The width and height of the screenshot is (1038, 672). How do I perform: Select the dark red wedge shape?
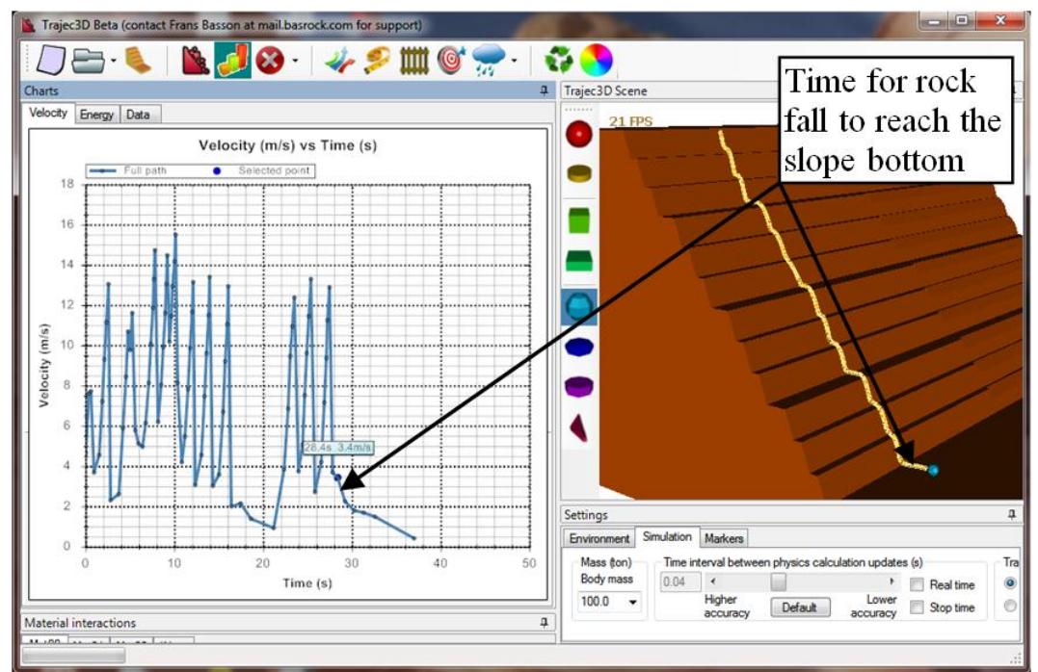578,427
